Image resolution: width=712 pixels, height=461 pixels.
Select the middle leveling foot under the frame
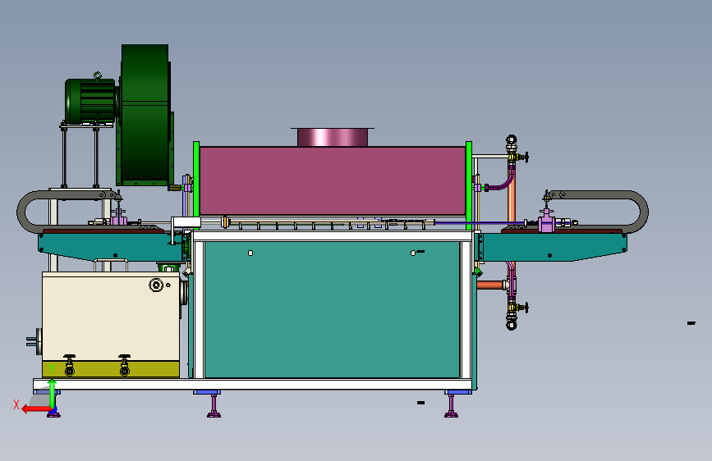click(214, 406)
